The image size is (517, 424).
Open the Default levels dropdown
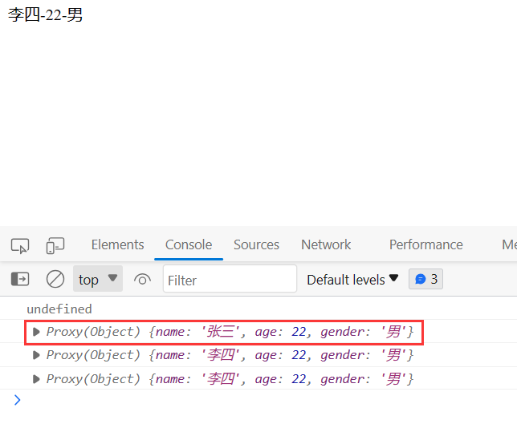pyautogui.click(x=352, y=280)
